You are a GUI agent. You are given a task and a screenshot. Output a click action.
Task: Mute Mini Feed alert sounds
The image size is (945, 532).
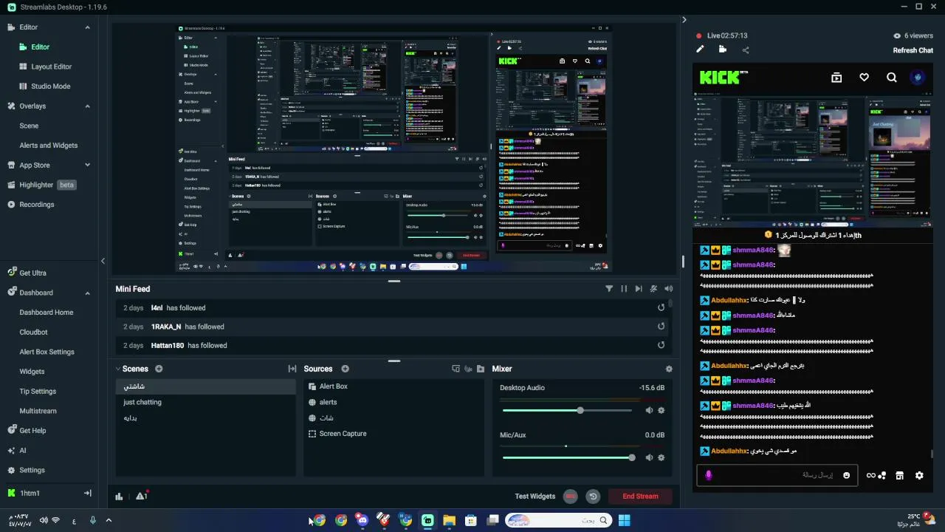(x=668, y=289)
